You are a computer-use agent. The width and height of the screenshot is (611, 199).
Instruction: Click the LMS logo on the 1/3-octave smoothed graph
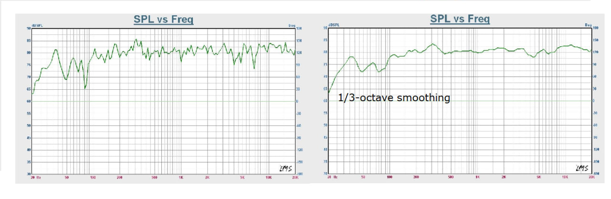coord(583,168)
